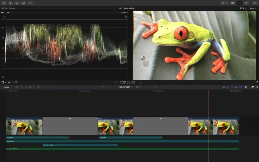Screen dimensions: 259x162
Task: Click the enhancements magic wand icon
Action: [9, 82]
